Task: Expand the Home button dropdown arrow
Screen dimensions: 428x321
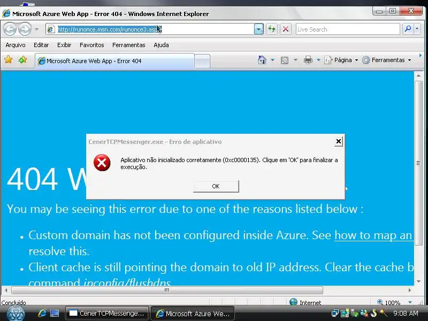Action: [x=272, y=60]
